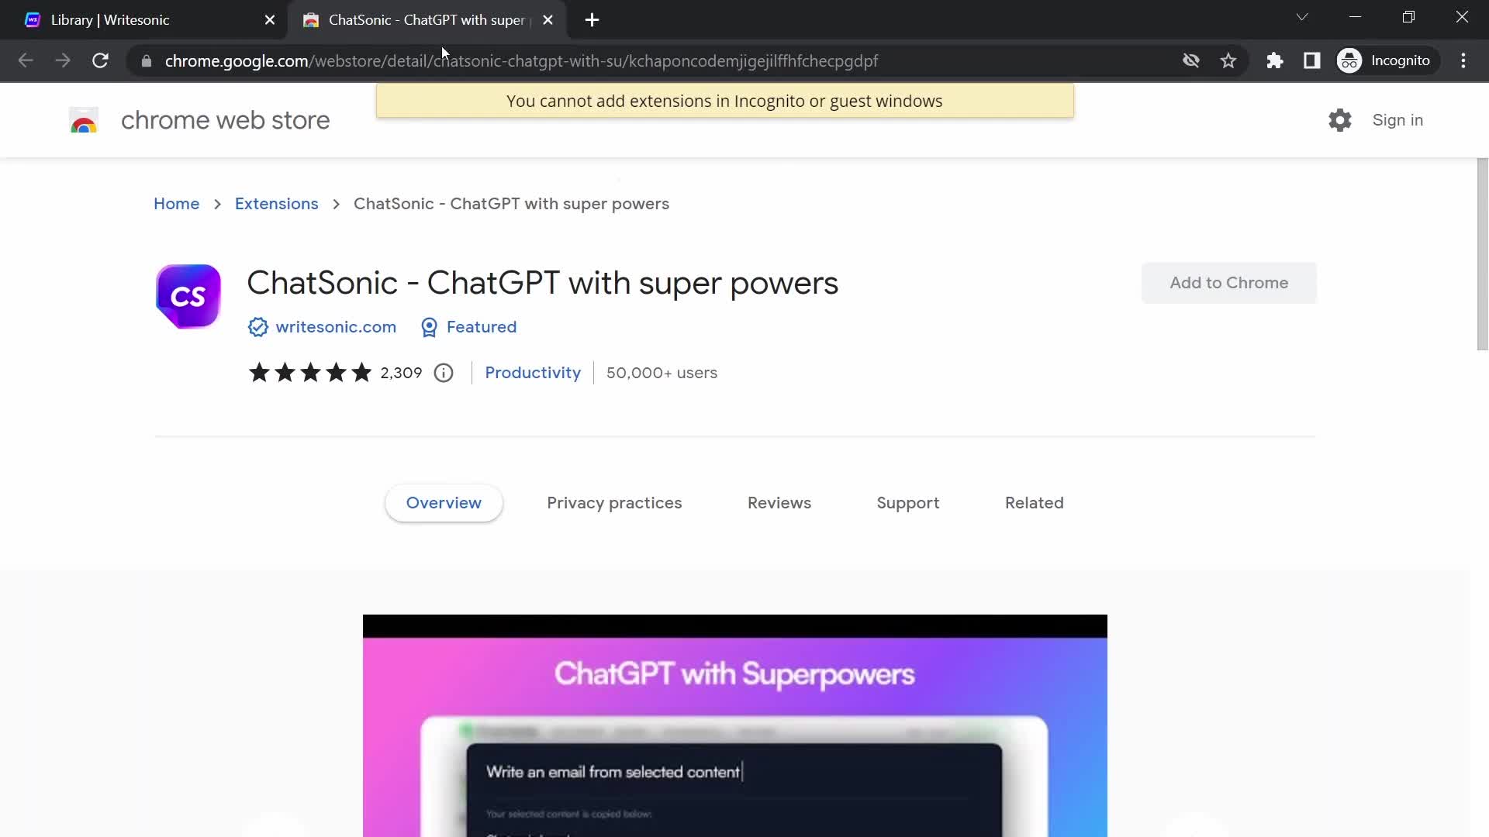Click the new tab plus button
Viewport: 1489px width, 837px height.
(592, 19)
